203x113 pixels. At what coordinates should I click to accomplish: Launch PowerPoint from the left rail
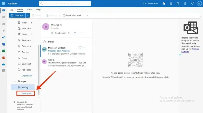tap(4, 58)
